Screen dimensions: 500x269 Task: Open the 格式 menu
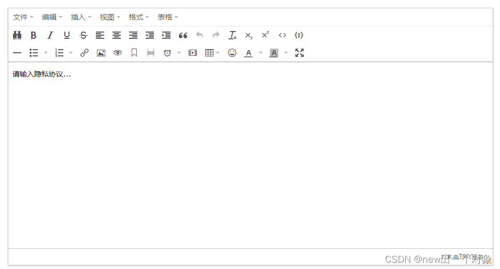pyautogui.click(x=139, y=17)
